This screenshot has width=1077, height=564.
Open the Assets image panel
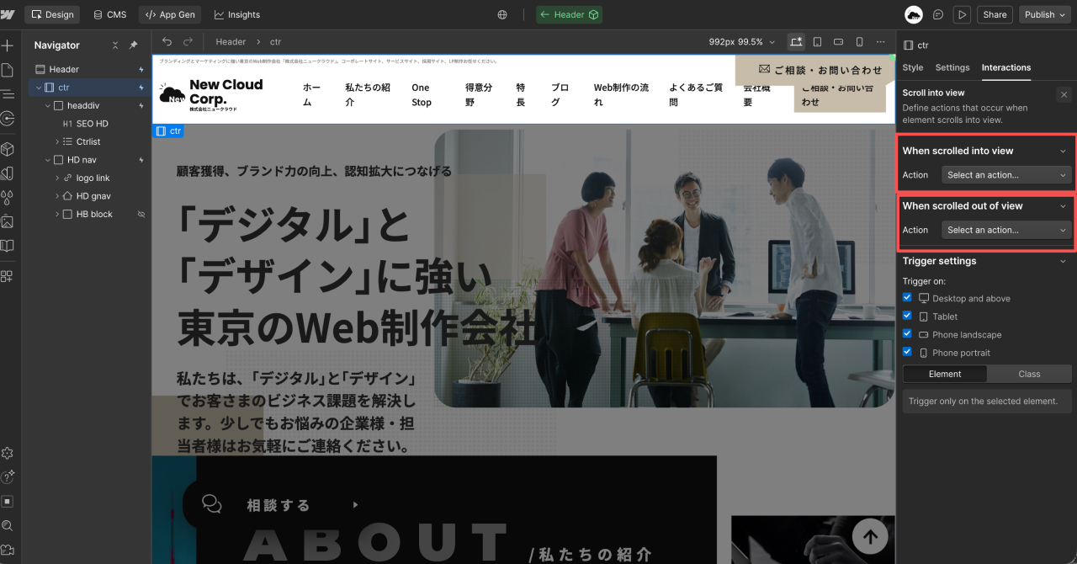(8, 221)
